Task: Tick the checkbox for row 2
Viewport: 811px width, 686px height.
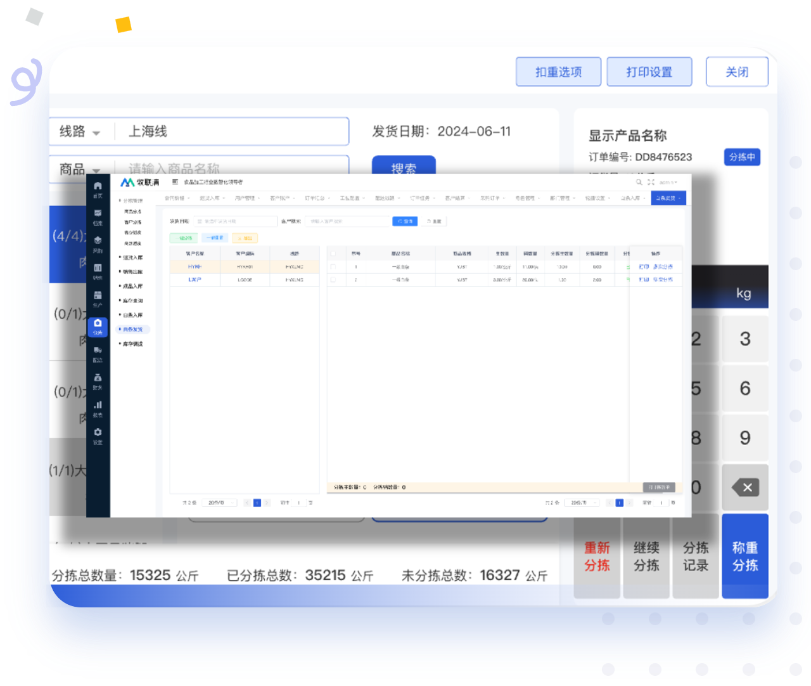Action: (x=333, y=280)
